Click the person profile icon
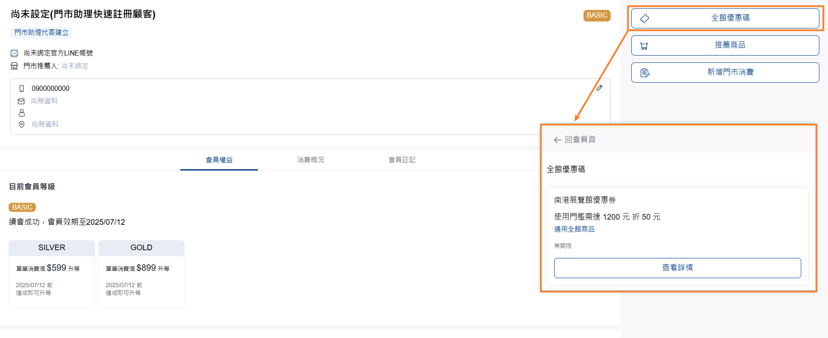Viewport: 828px width, 338px height. pos(22,113)
